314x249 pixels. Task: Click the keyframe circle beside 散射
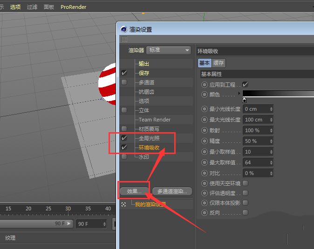[205, 130]
